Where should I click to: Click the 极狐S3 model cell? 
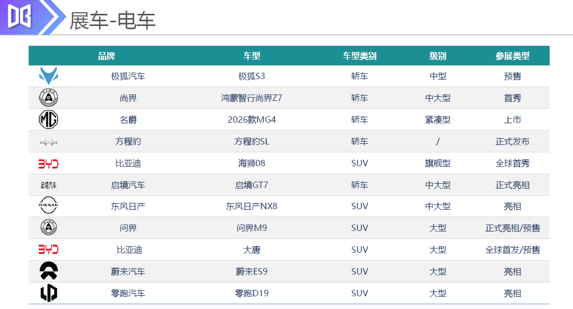click(252, 76)
